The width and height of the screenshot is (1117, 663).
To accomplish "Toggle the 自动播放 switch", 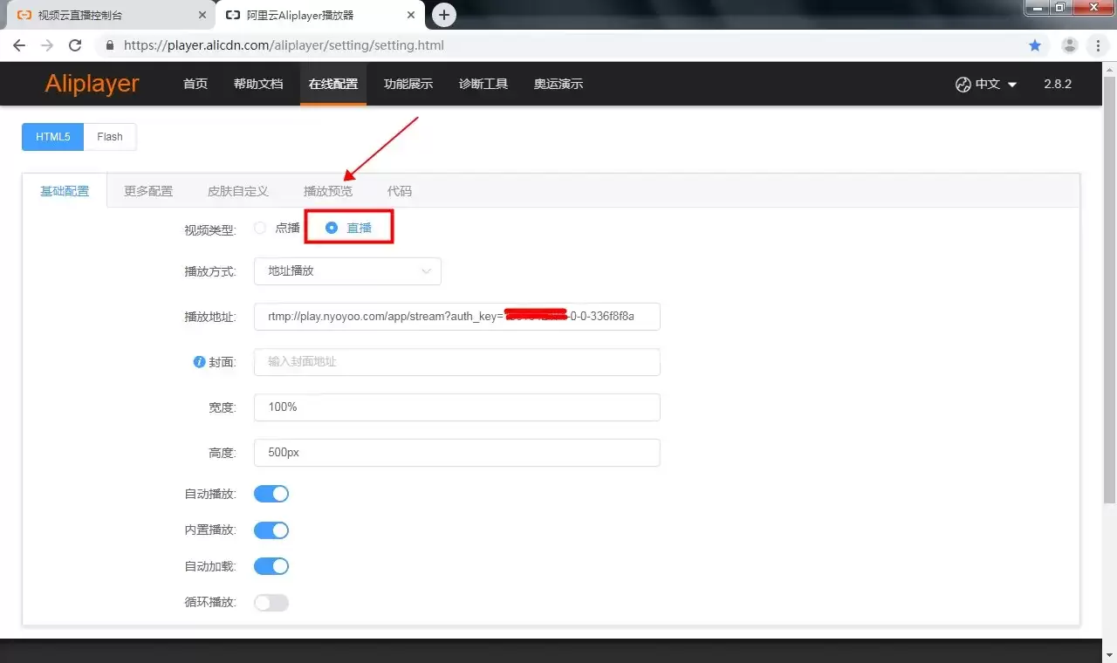I will click(x=271, y=494).
